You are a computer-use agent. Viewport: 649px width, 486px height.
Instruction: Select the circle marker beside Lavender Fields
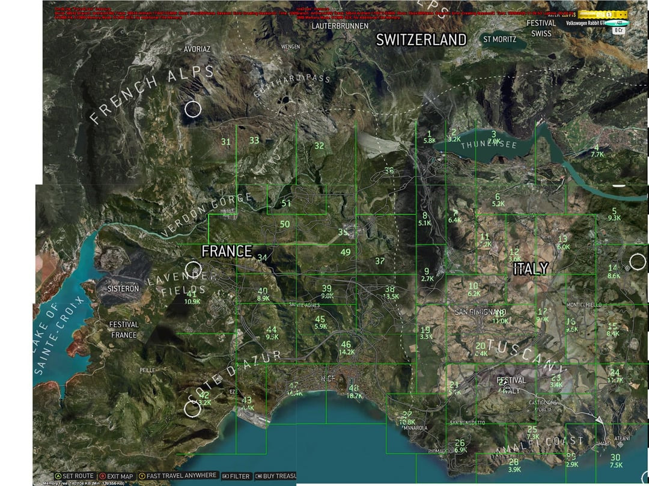[193, 270]
